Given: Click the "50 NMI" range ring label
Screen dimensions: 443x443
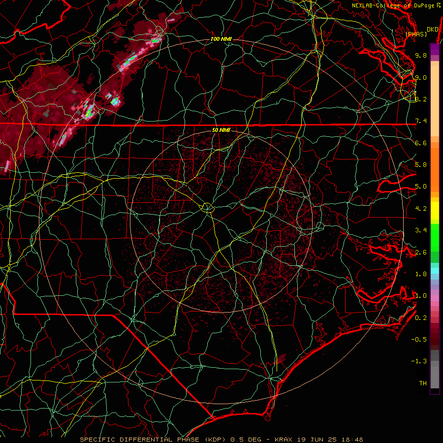Looking at the screenshot, I should coord(221,130).
